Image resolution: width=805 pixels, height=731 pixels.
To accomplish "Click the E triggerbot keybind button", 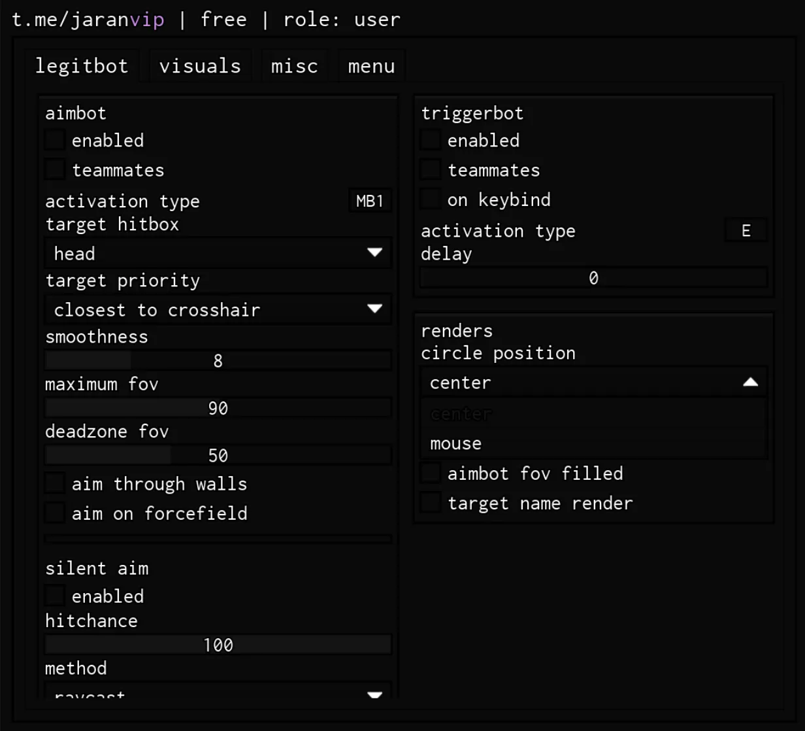I will pos(746,229).
